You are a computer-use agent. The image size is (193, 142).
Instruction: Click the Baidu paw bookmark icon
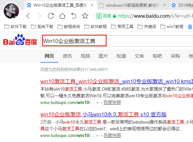tap(190, 27)
